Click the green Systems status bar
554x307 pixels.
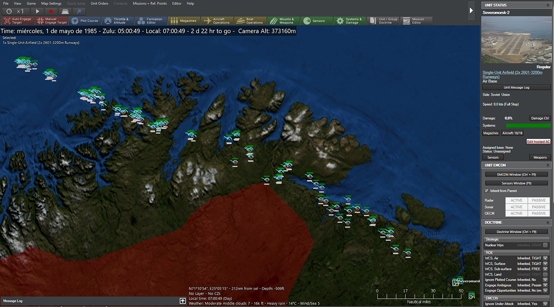[x=528, y=125]
